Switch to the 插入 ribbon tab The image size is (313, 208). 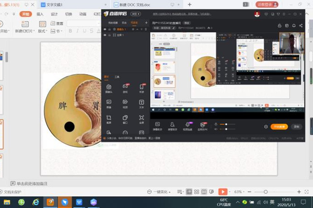pyautogui.click(x=40, y=14)
